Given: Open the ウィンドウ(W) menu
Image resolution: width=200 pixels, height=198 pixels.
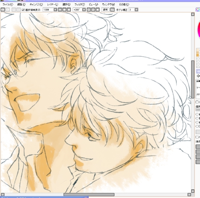Looking at the screenshot, I should coord(108,4).
